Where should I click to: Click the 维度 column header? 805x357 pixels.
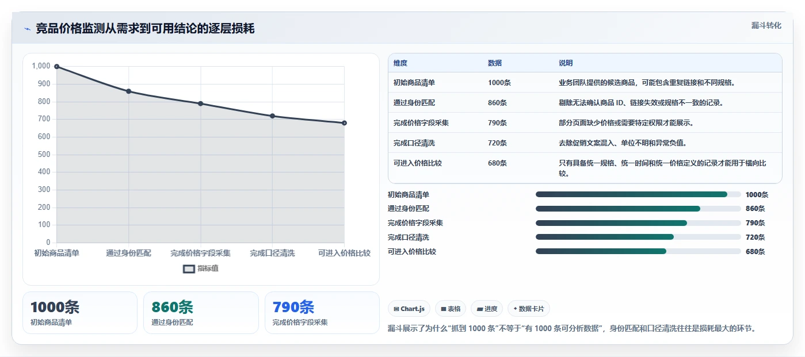[400, 63]
